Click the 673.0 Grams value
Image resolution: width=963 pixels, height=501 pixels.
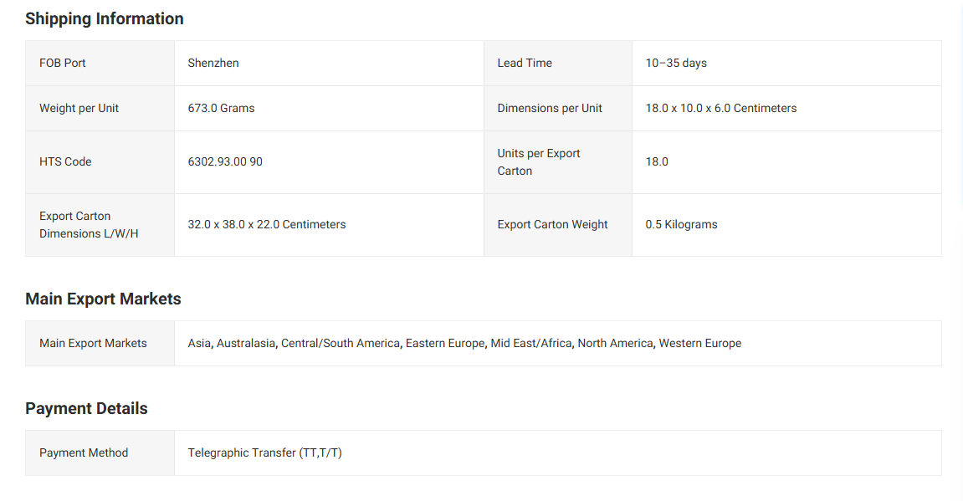[x=221, y=108]
